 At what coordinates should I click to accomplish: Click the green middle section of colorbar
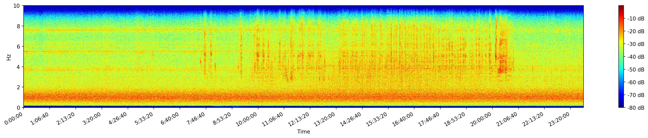click(621, 56)
